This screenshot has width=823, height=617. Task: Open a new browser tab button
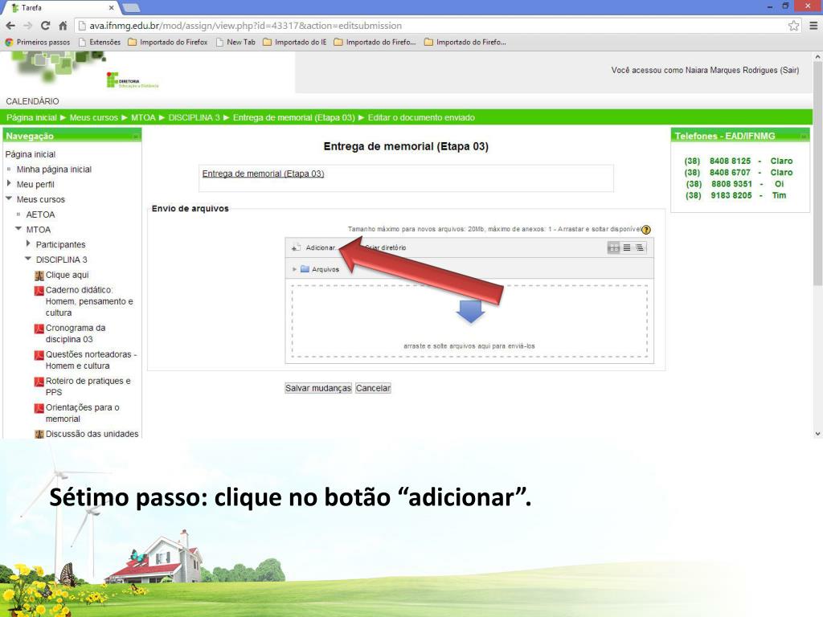coord(131,8)
